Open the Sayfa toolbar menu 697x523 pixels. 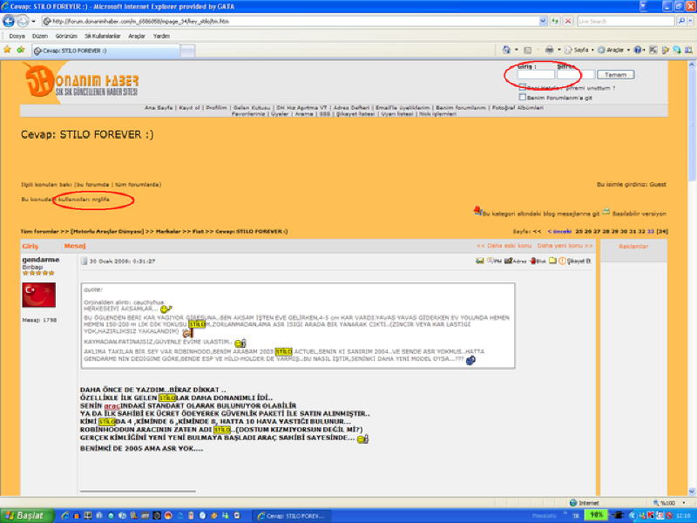(x=579, y=50)
